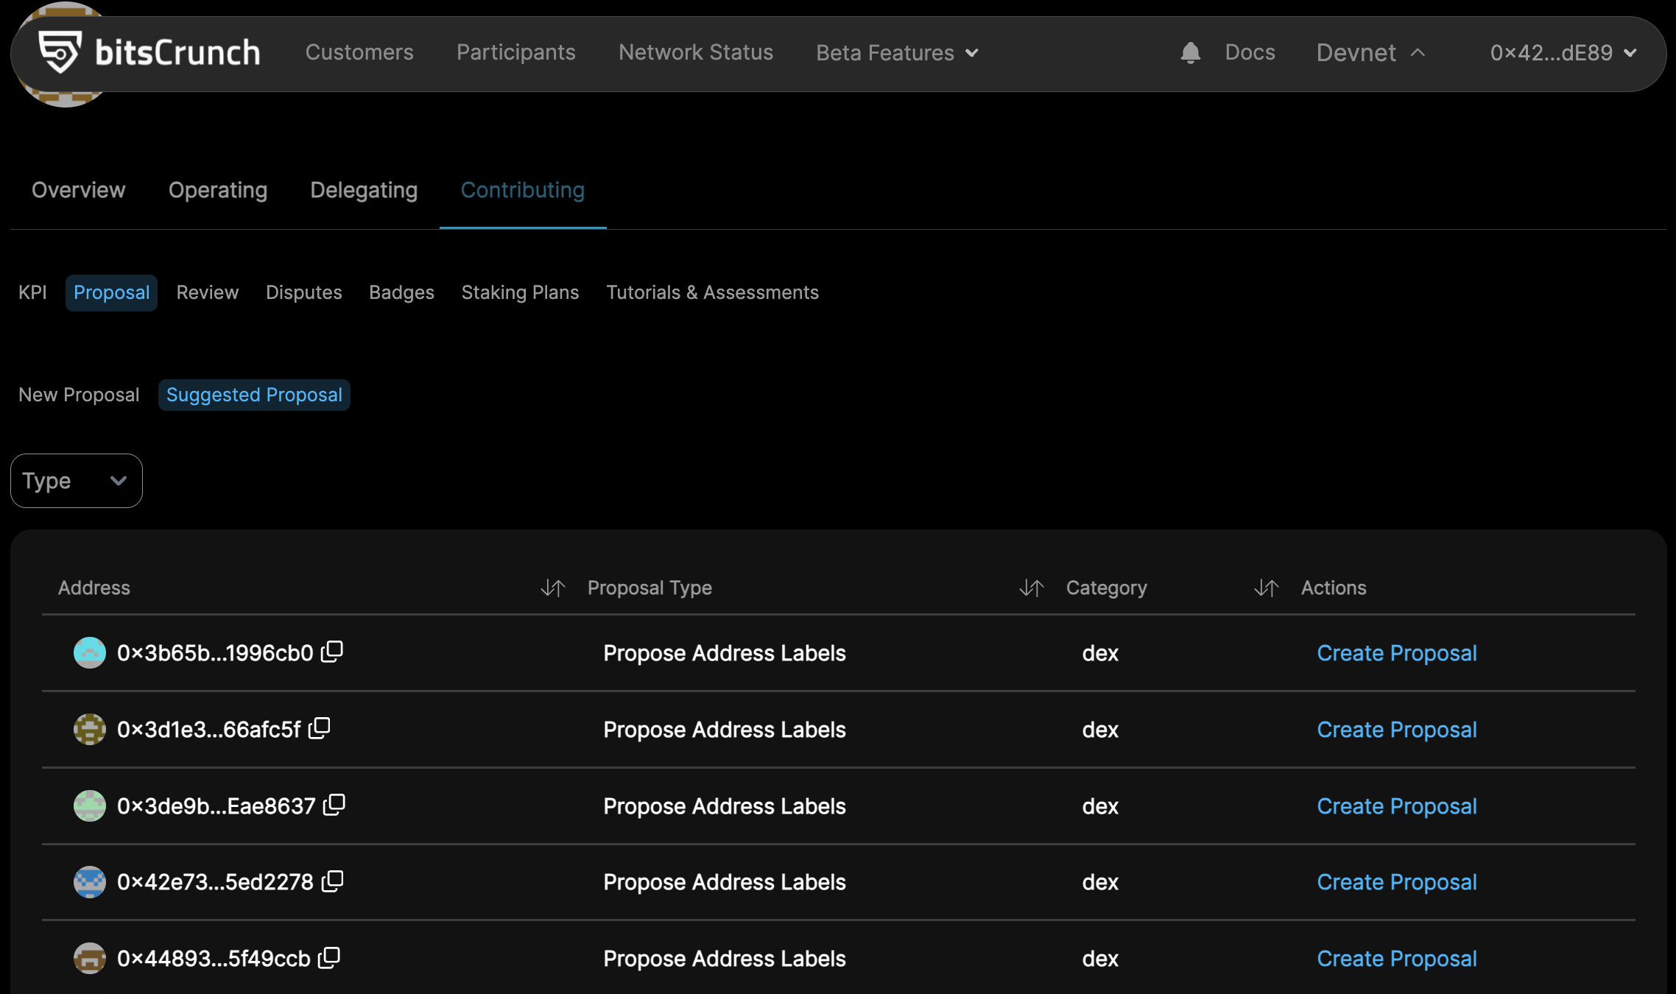Copy address 0x44893...5f49ccb
The image size is (1676, 994).
coord(329,957)
